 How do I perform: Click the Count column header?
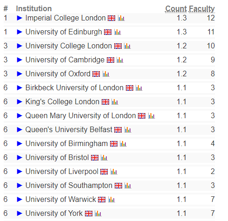coord(176,9)
